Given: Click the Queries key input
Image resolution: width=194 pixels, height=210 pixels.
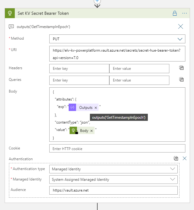Looking at the screenshot, I should pyautogui.click(x=79, y=80).
